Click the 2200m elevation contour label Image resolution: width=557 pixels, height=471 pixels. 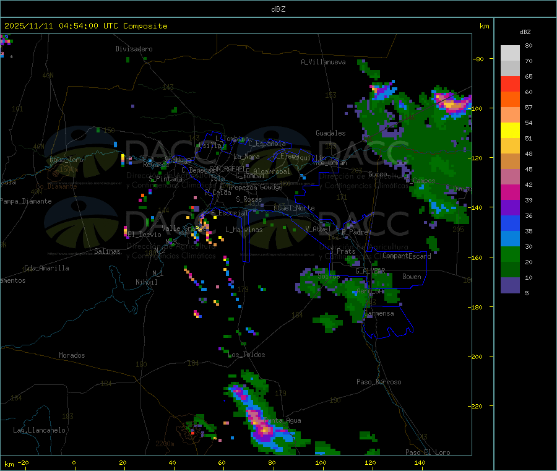point(165,444)
